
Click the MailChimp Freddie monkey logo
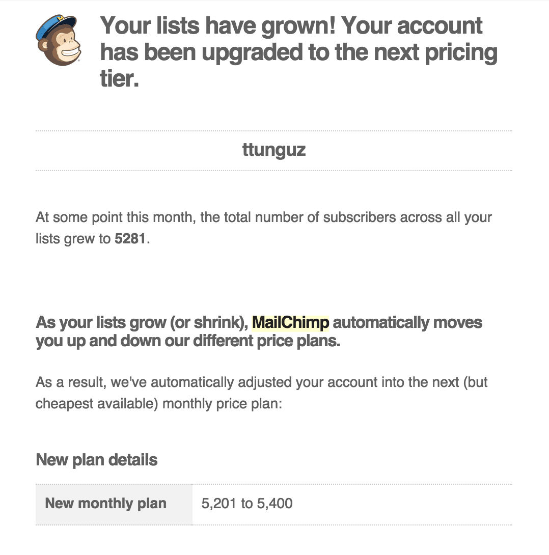[59, 40]
